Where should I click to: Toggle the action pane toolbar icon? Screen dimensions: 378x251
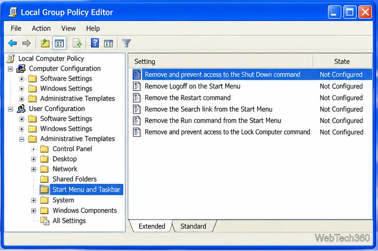coord(108,44)
